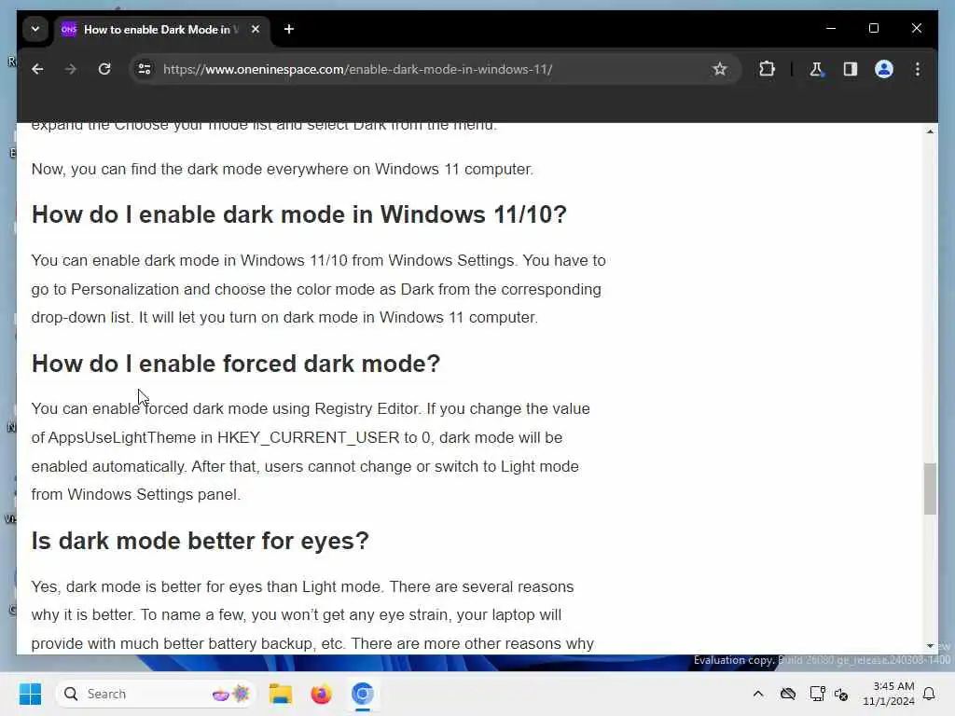View site information icon in address bar
This screenshot has width=955, height=716.
coord(145,69)
